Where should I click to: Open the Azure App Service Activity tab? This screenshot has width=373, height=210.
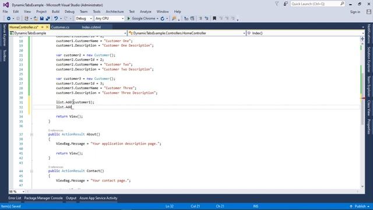pos(98,198)
